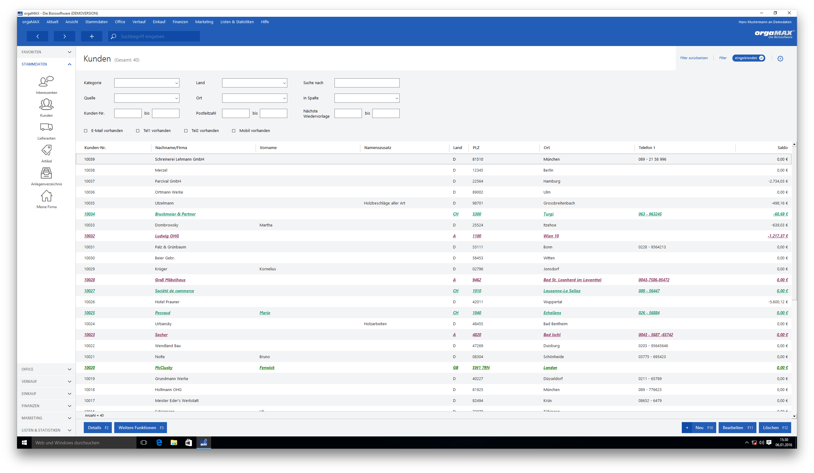The height and width of the screenshot is (473, 814).
Task: Click the Weitere Funktionen button
Action: [x=140, y=428]
